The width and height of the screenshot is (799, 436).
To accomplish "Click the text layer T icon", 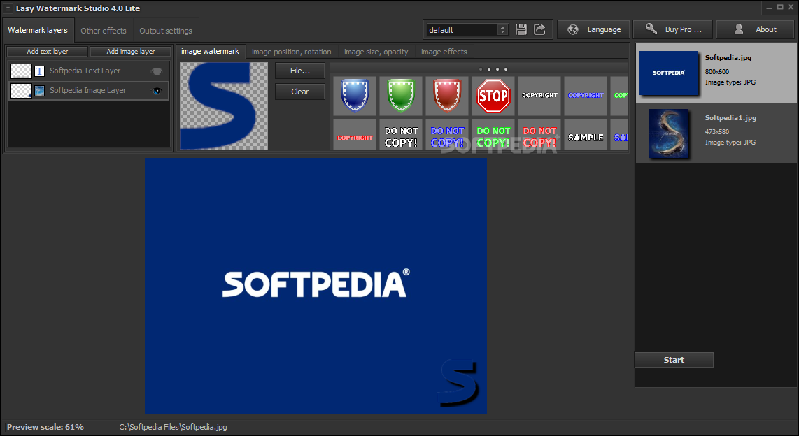I will coord(39,71).
